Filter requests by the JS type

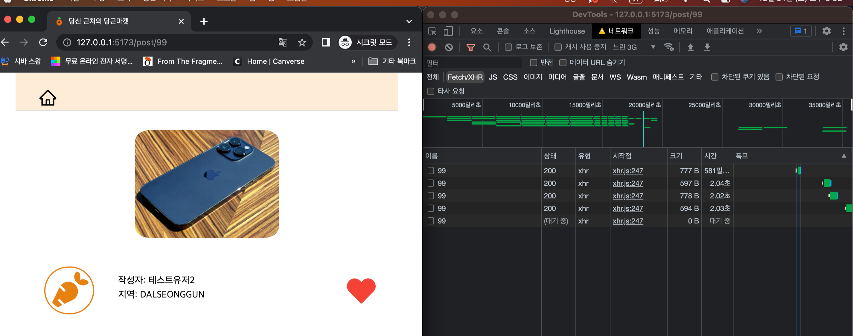point(493,77)
